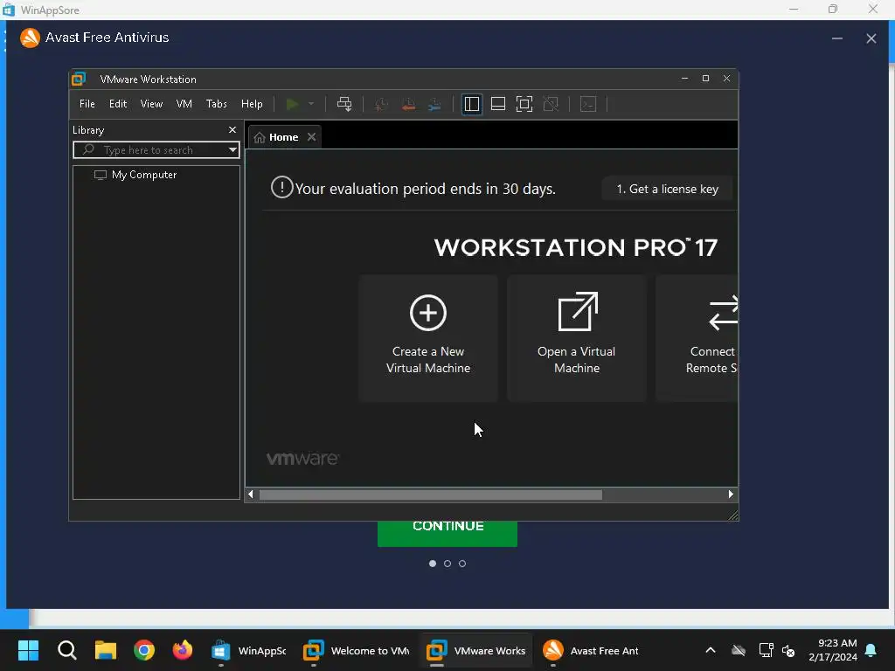Screen dimensions: 895x671
Task: Open the VM menu
Action: (x=184, y=104)
